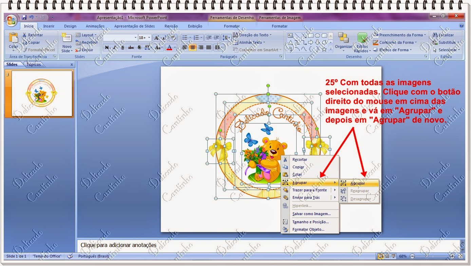The image size is (471, 266).
Task: Toggle normal view button in status bar
Action: 381,256
